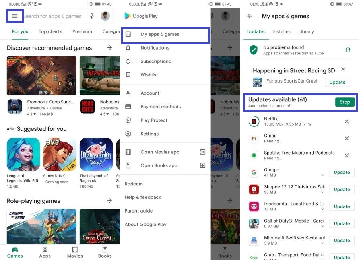Viewport: 359px width, 260px height.
Task: Cancel the Netflix download
Action: point(347,122)
